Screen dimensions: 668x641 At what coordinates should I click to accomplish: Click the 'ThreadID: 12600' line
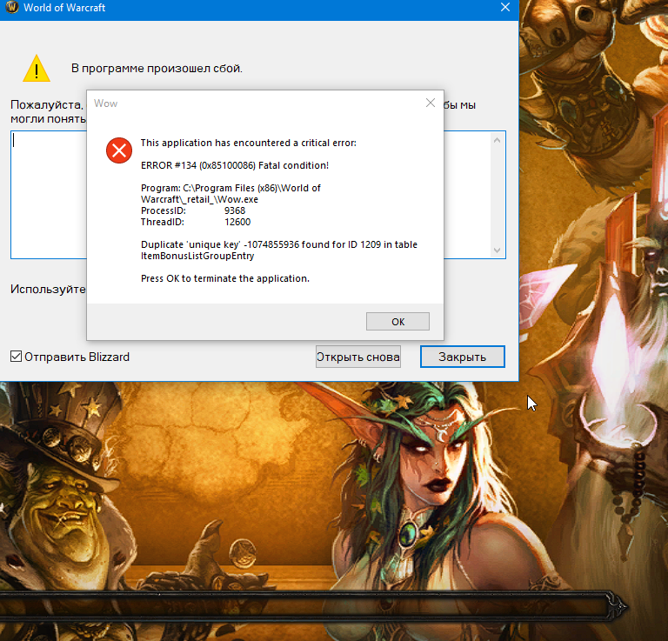196,222
